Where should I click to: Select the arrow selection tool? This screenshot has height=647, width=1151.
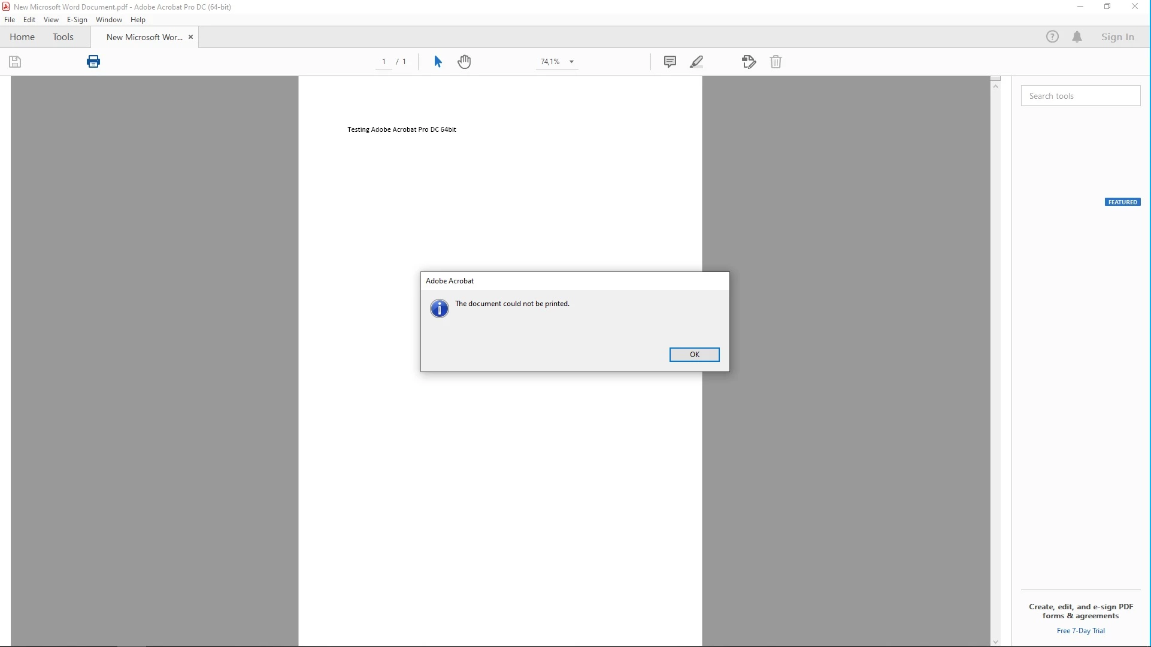click(438, 62)
